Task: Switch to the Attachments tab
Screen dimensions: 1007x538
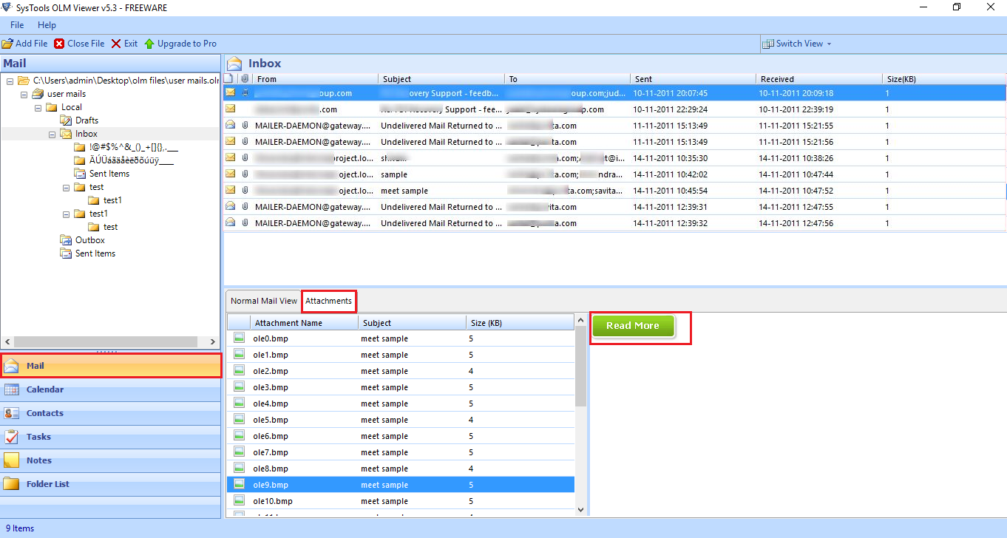Action: coord(329,301)
